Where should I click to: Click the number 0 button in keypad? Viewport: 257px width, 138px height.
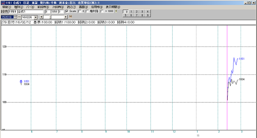(x=126, y=12)
